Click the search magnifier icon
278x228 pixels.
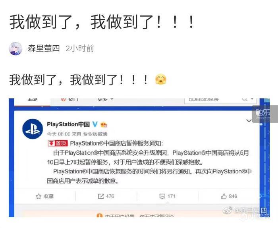tap(245, 99)
